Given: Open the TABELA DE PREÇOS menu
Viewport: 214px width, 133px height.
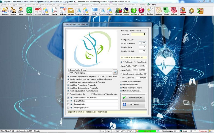Looking at the screenshot, I should pyautogui.click(x=48, y=5).
